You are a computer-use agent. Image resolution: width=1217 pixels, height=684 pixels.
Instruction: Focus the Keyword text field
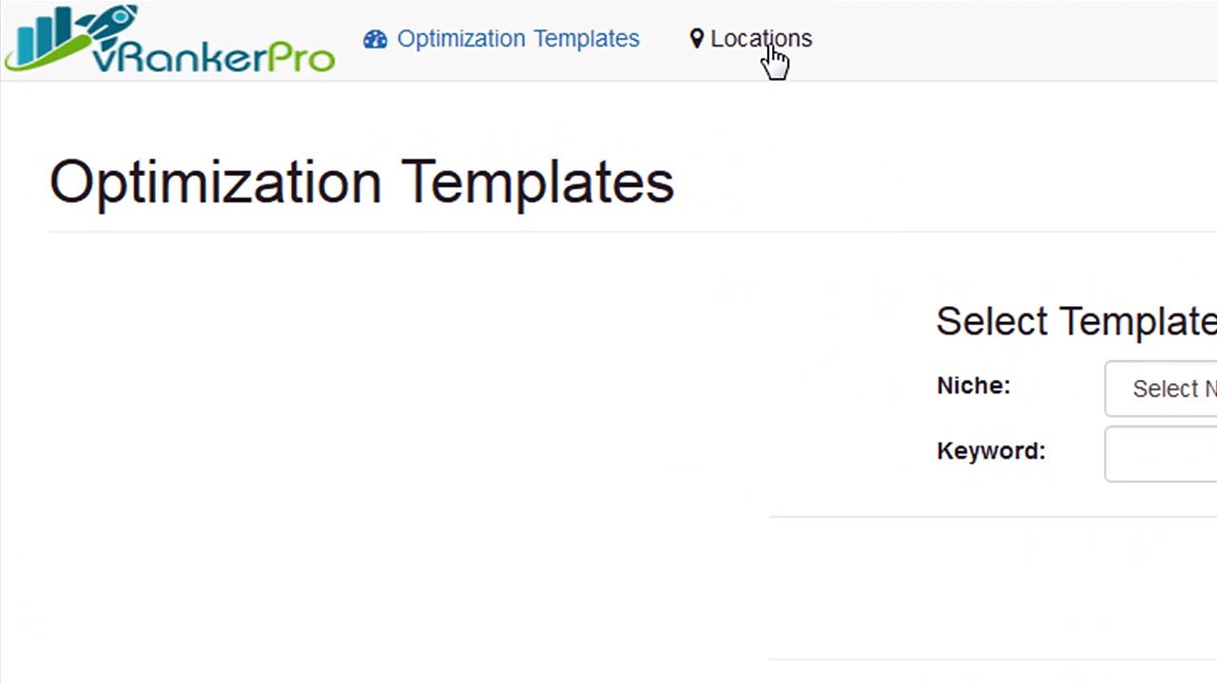click(1161, 454)
